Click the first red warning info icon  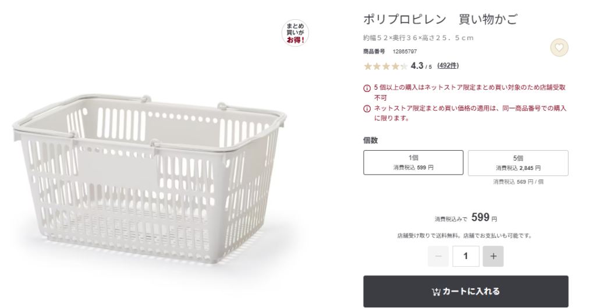[x=367, y=88]
